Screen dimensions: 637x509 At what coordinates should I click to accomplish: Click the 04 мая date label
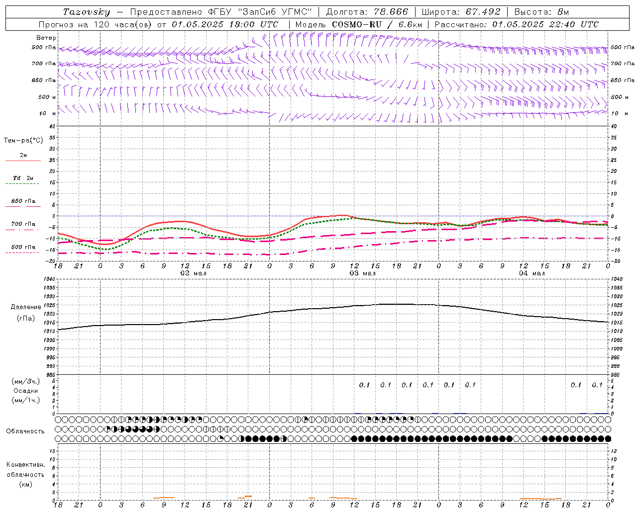point(531,273)
